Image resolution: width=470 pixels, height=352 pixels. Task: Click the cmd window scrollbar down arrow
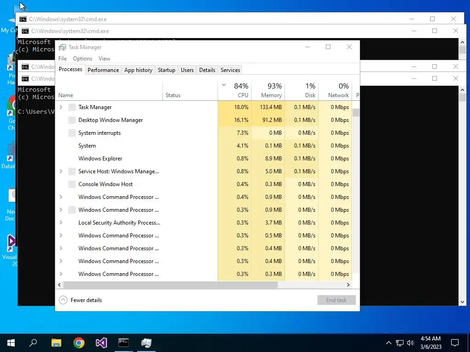point(462,302)
